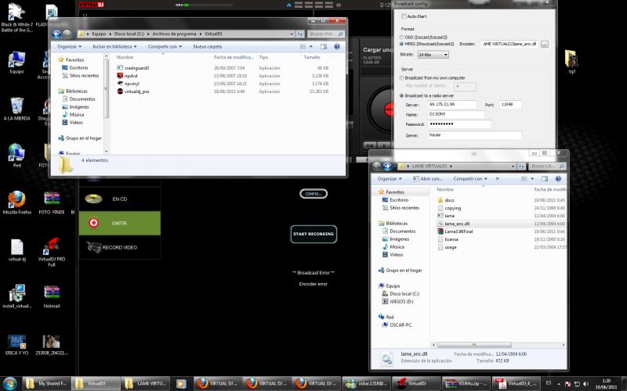Select the EMITIR broadcast option
This screenshot has height=391, width=627.
pos(120,223)
